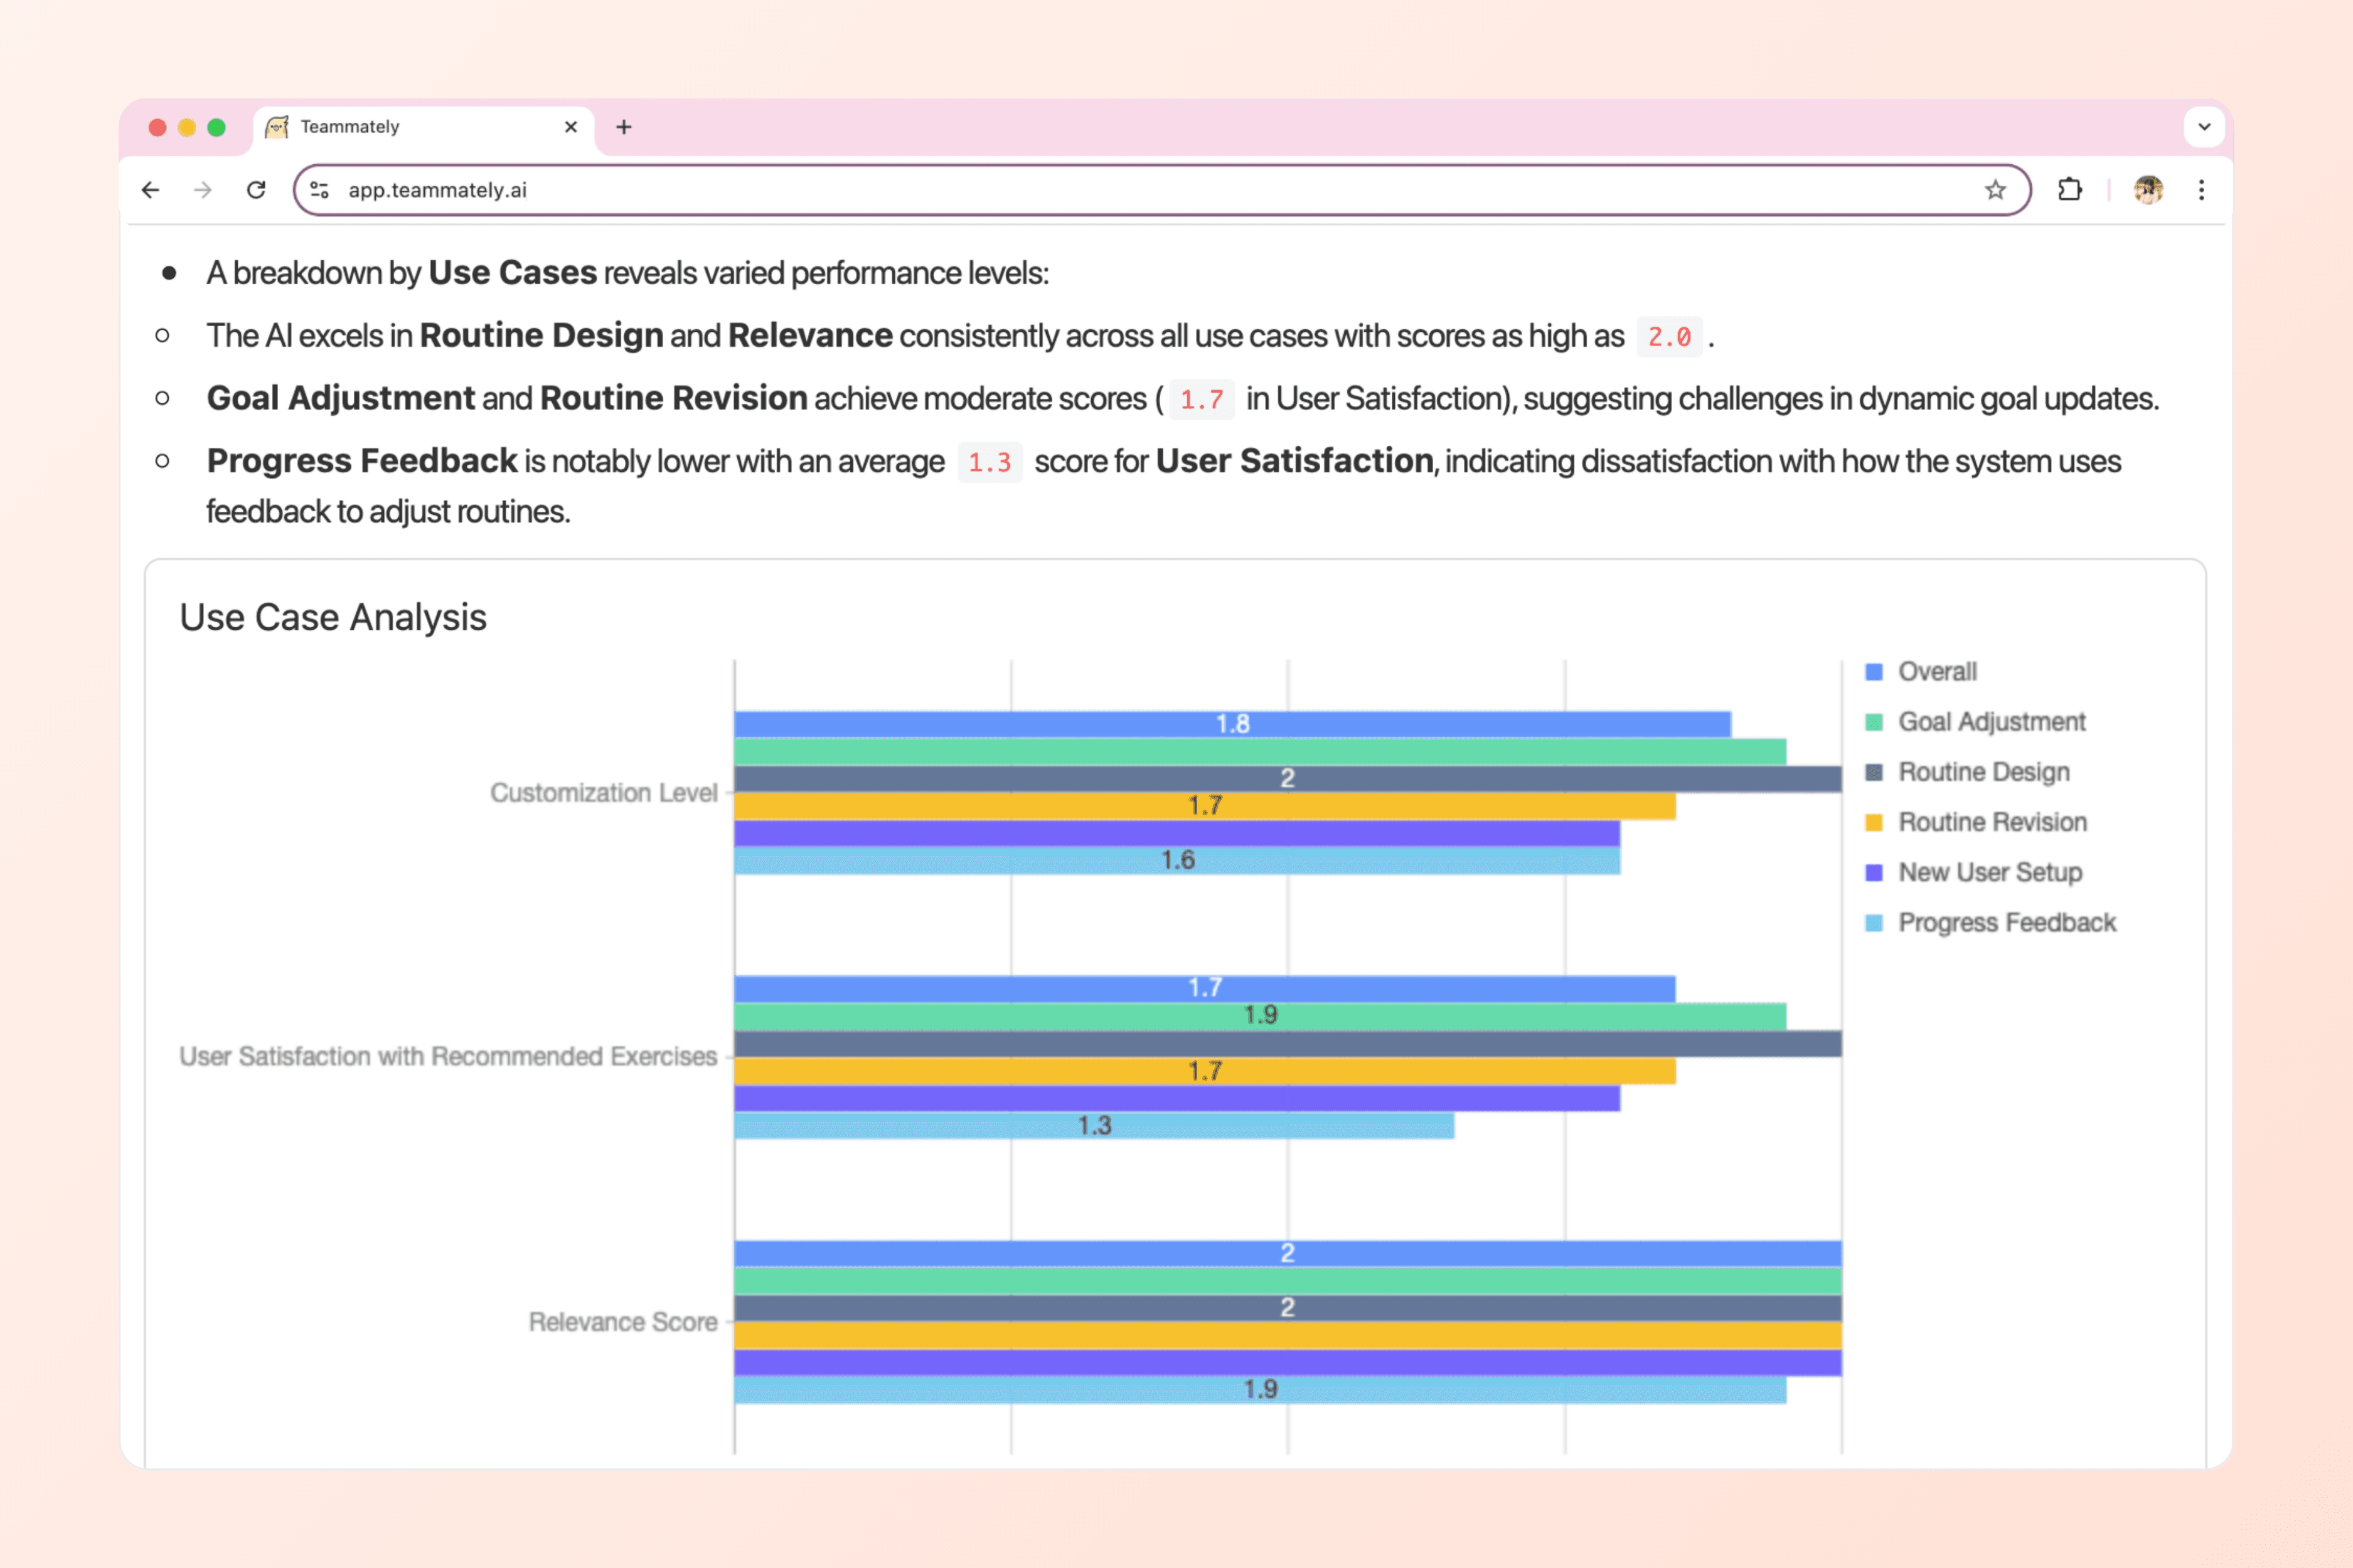The width and height of the screenshot is (2353, 1568).
Task: Click the Routine Revision yellow legend swatch
Action: (1874, 823)
